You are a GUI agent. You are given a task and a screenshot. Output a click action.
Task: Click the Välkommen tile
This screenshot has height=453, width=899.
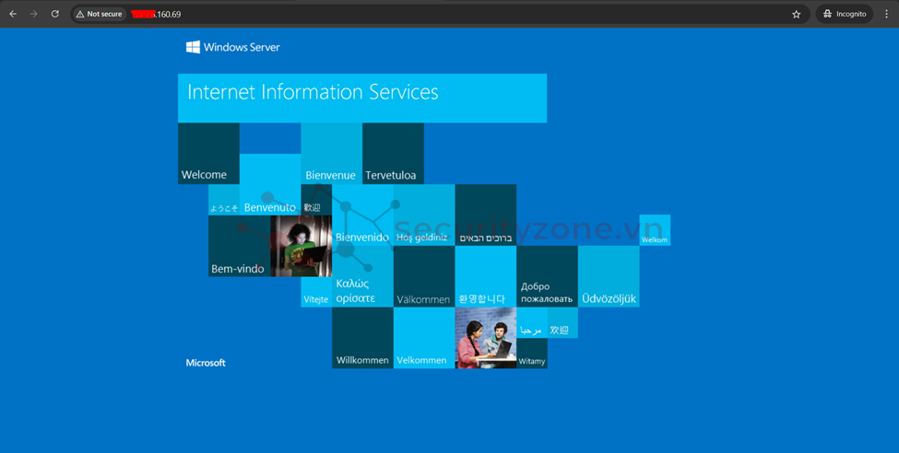click(424, 276)
